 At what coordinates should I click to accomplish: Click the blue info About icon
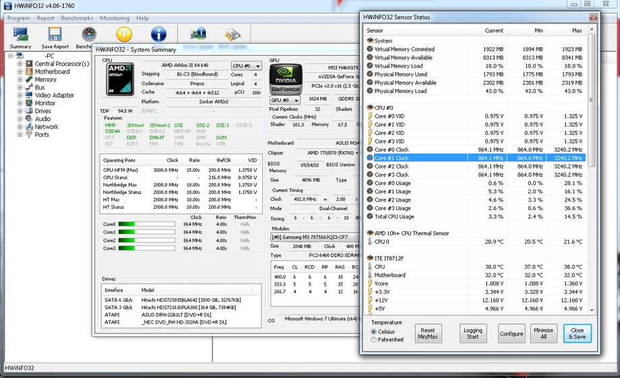[158, 34]
